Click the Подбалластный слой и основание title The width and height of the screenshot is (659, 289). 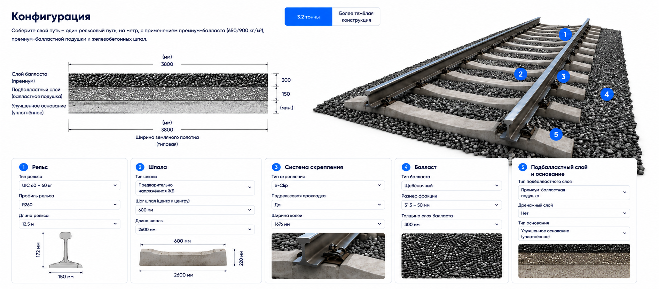[559, 171]
